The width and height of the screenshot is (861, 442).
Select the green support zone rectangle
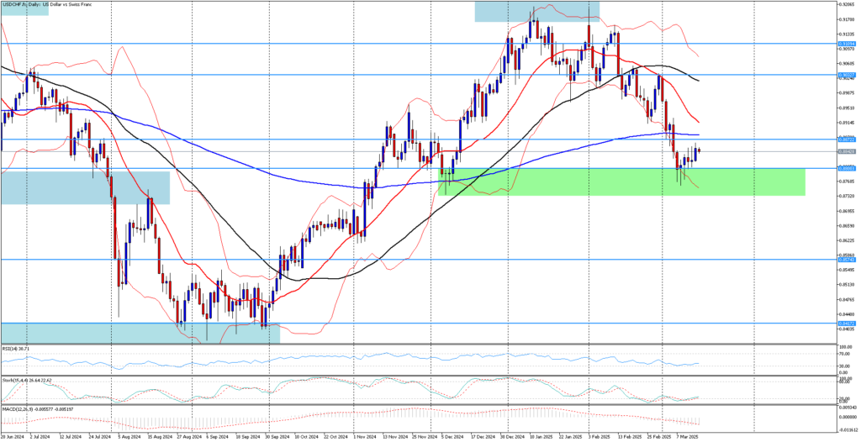pos(621,182)
